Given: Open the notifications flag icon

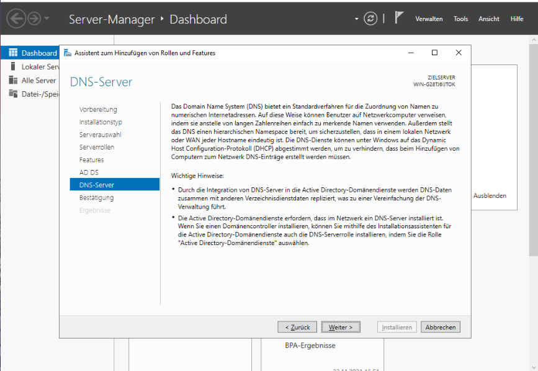Looking at the screenshot, I should 400,18.
